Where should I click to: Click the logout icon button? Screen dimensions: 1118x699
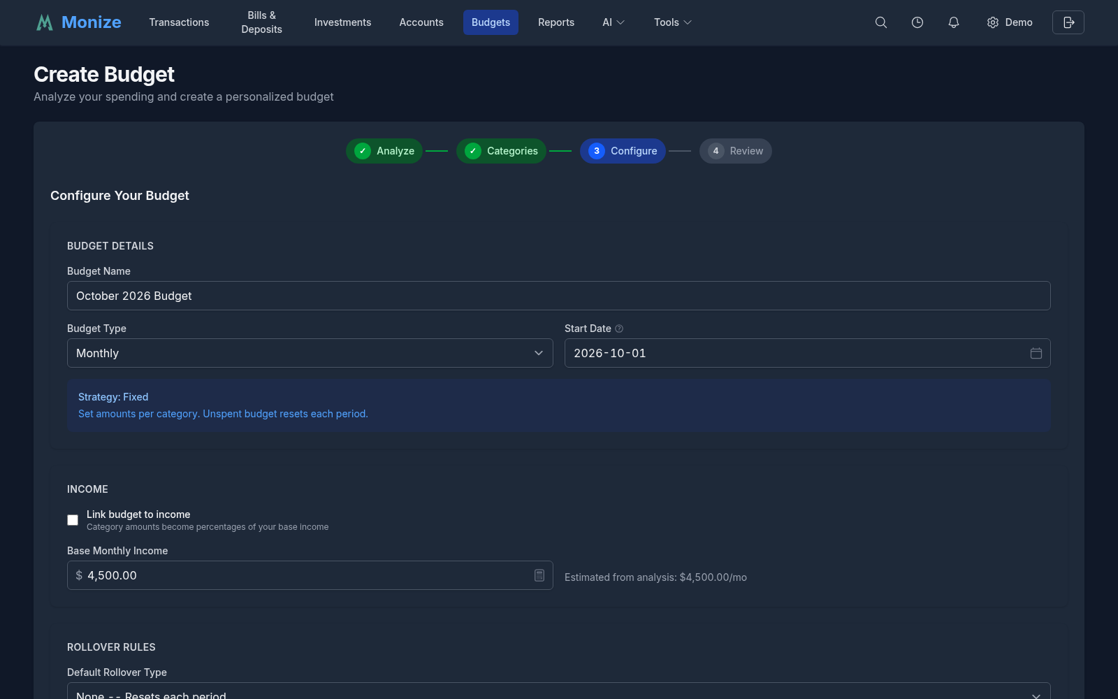[1068, 22]
